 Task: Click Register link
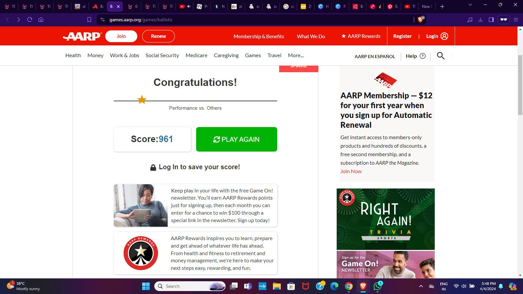pos(402,36)
